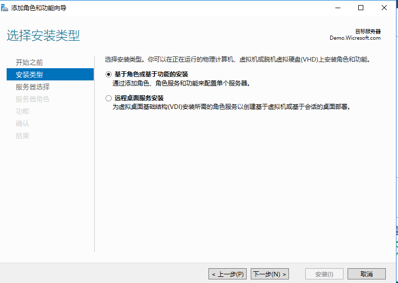The height and width of the screenshot is (283, 398).
Task: Click the Demo.Wicresoft.com server name
Action: (355, 38)
